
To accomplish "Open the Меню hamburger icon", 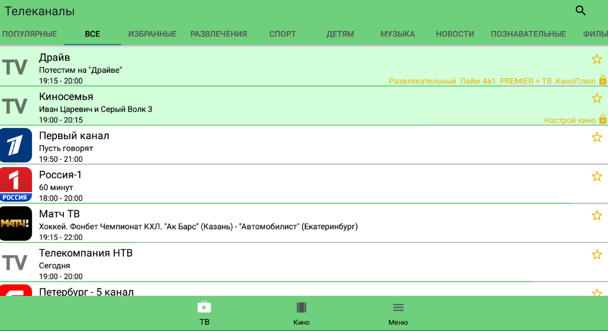I will click(398, 308).
